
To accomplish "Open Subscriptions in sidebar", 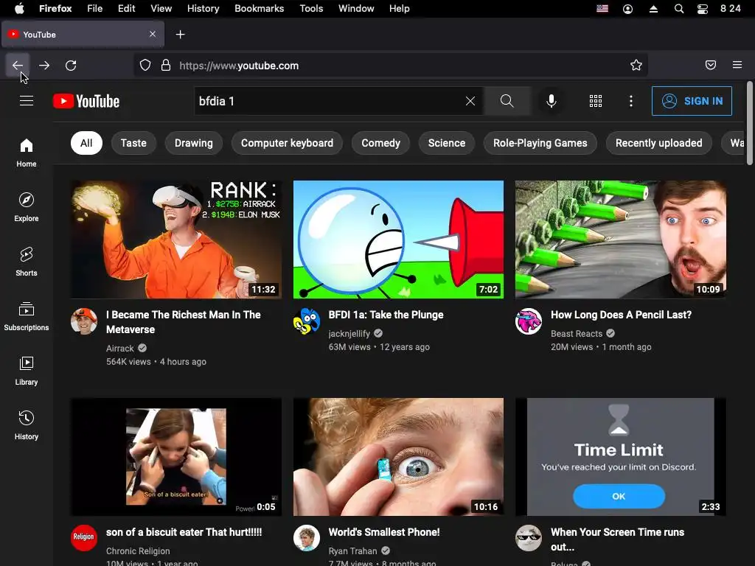I will [27, 316].
